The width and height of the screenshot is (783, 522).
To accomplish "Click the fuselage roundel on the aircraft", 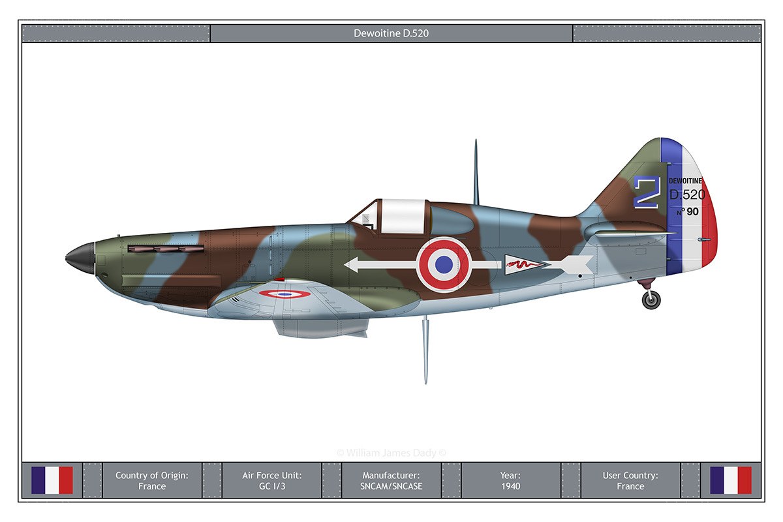I will click(x=444, y=264).
